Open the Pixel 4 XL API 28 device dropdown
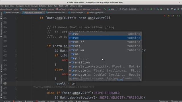182x102 pixels. (x=129, y=9)
